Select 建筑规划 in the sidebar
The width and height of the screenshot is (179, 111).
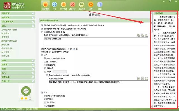5,33
